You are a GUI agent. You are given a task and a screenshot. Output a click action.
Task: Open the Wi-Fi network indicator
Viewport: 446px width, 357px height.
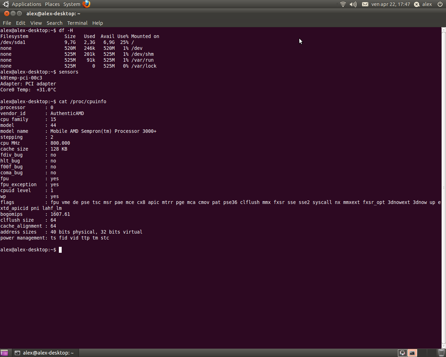tap(343, 4)
